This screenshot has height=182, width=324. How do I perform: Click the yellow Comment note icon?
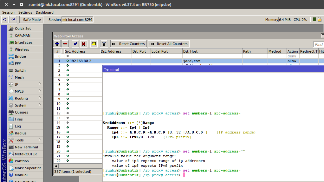coord(94,44)
